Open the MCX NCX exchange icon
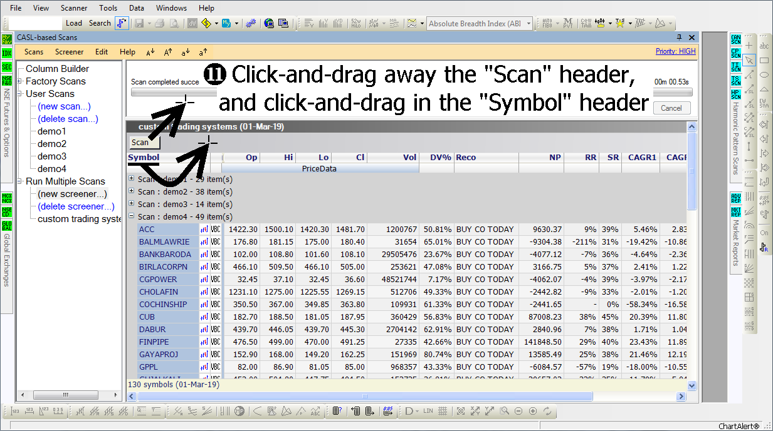This screenshot has height=431, width=773. pos(7,198)
